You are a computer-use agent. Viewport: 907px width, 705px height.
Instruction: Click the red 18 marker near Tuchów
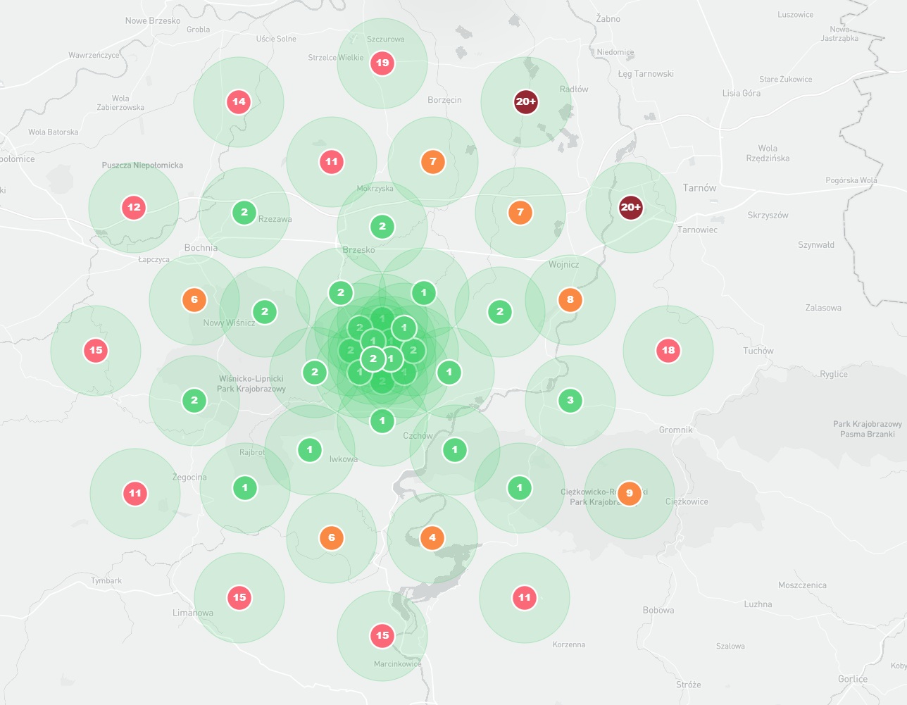(x=668, y=350)
